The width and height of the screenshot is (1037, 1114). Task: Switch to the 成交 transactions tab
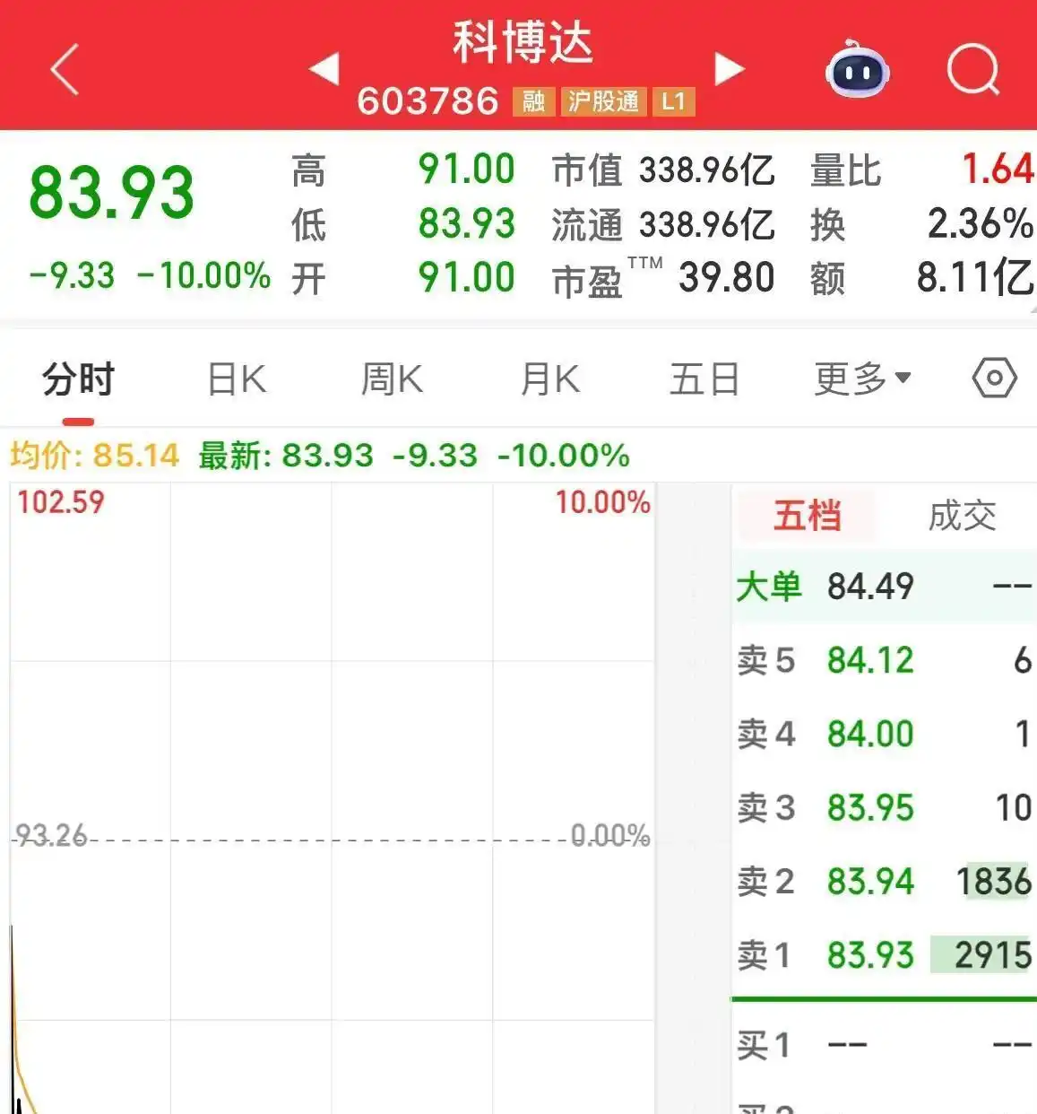tap(961, 515)
